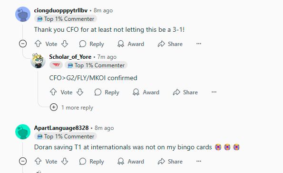Upvote Scholar_of_Yore's reply
This screenshot has height=173, width=283.
click(53, 92)
